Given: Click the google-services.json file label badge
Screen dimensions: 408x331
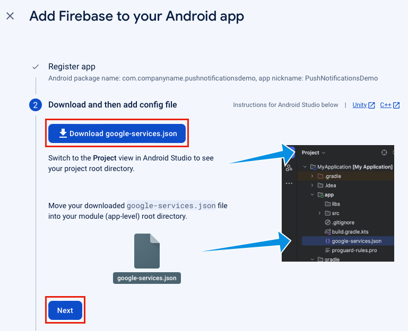Looking at the screenshot, I should 147,278.
